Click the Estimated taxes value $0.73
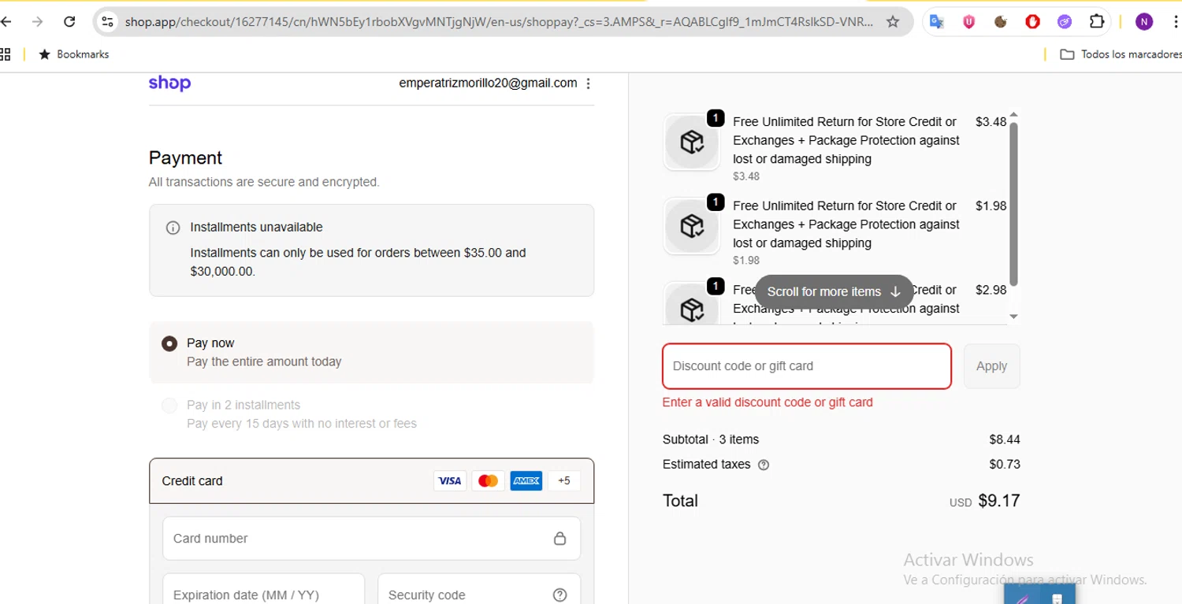1182x604 pixels. [x=1005, y=464]
